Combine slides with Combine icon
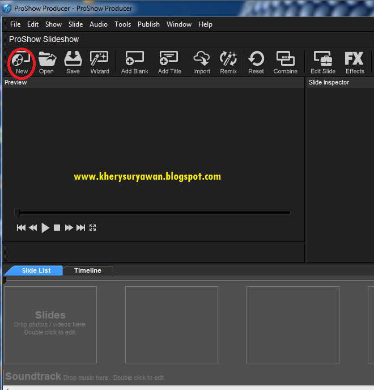 286,62
